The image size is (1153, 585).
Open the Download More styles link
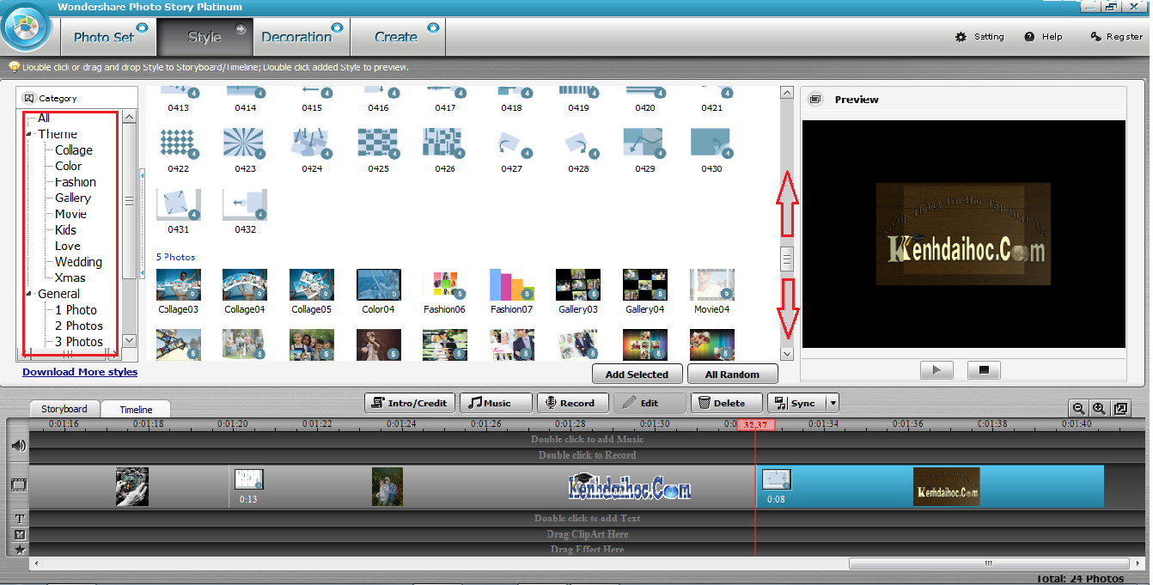point(80,372)
